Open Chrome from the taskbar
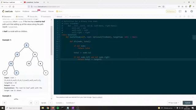 [48, 108]
